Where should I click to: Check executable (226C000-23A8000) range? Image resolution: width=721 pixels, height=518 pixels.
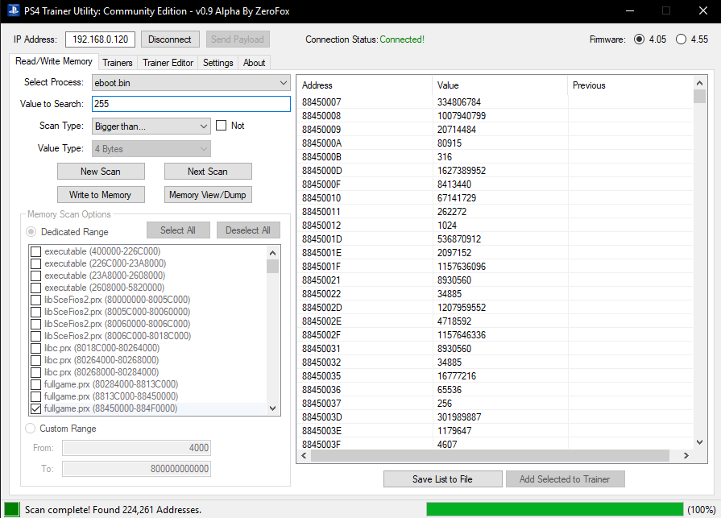[36, 263]
